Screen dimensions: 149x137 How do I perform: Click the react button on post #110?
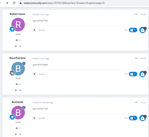[142, 118]
